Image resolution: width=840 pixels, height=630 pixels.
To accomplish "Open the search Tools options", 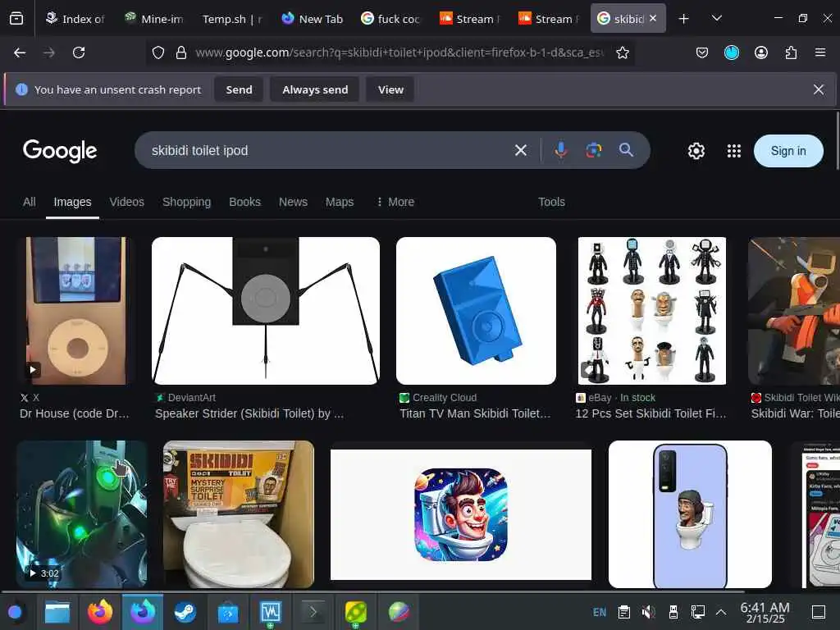I will click(x=551, y=202).
